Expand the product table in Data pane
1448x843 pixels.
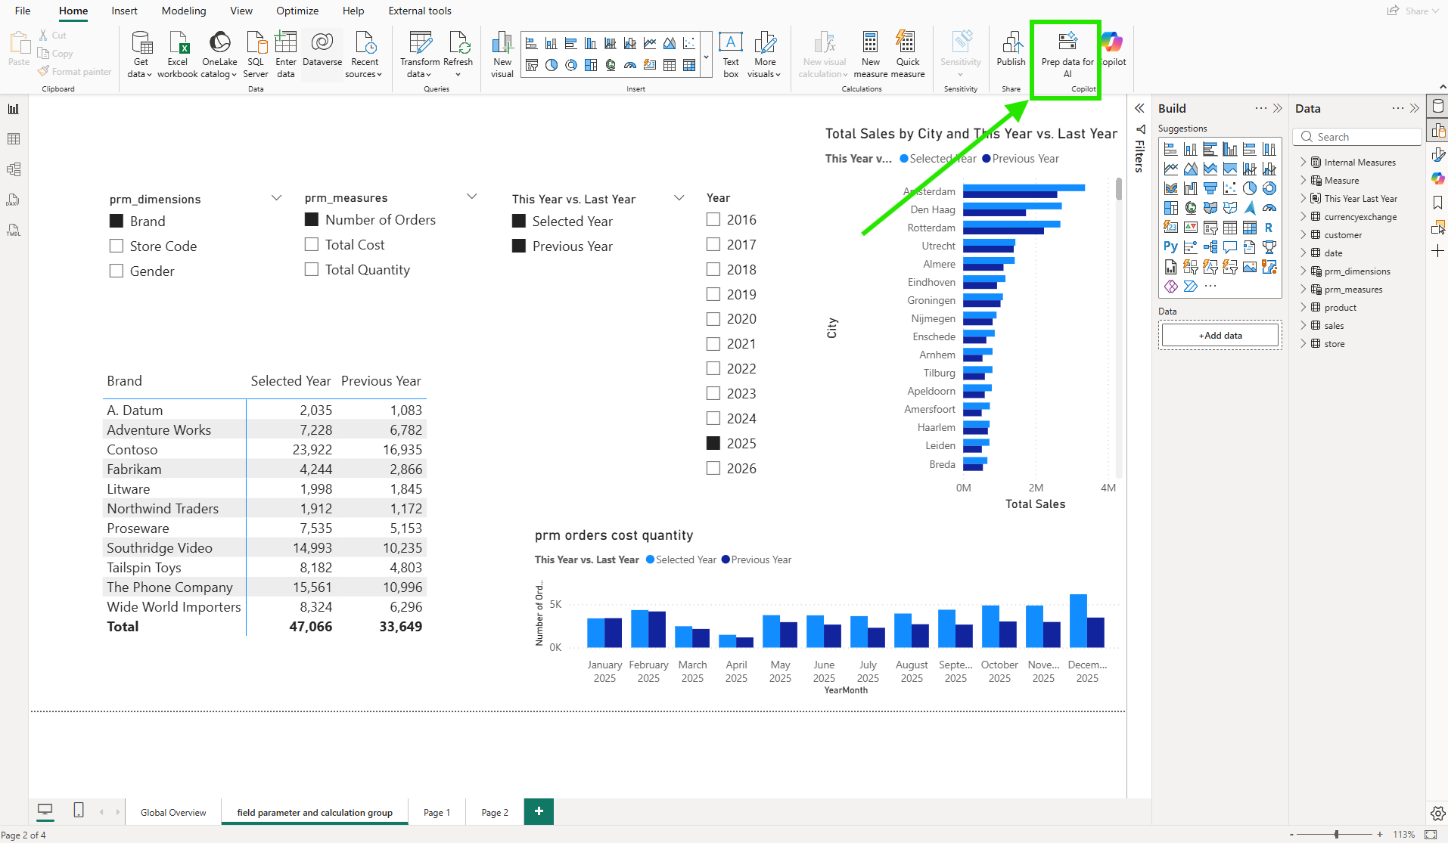[1304, 307]
